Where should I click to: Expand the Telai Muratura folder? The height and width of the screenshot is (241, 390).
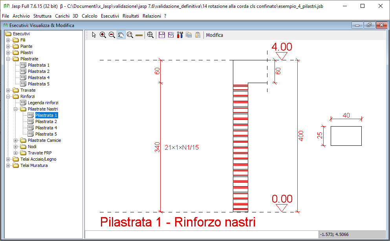(x=8, y=165)
